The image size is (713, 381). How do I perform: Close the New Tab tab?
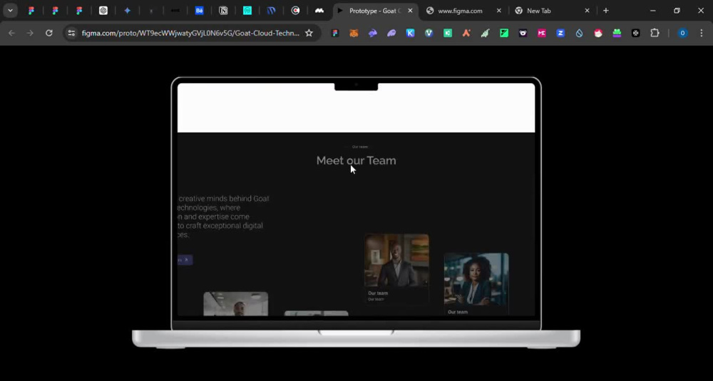(x=587, y=11)
